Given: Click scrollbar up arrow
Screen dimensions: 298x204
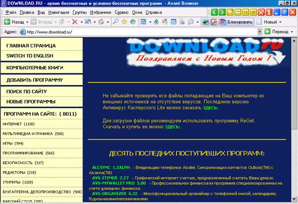Looking at the screenshot, I should (294, 41).
